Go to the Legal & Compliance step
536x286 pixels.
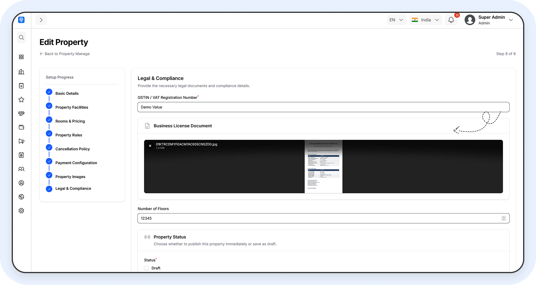tap(73, 189)
